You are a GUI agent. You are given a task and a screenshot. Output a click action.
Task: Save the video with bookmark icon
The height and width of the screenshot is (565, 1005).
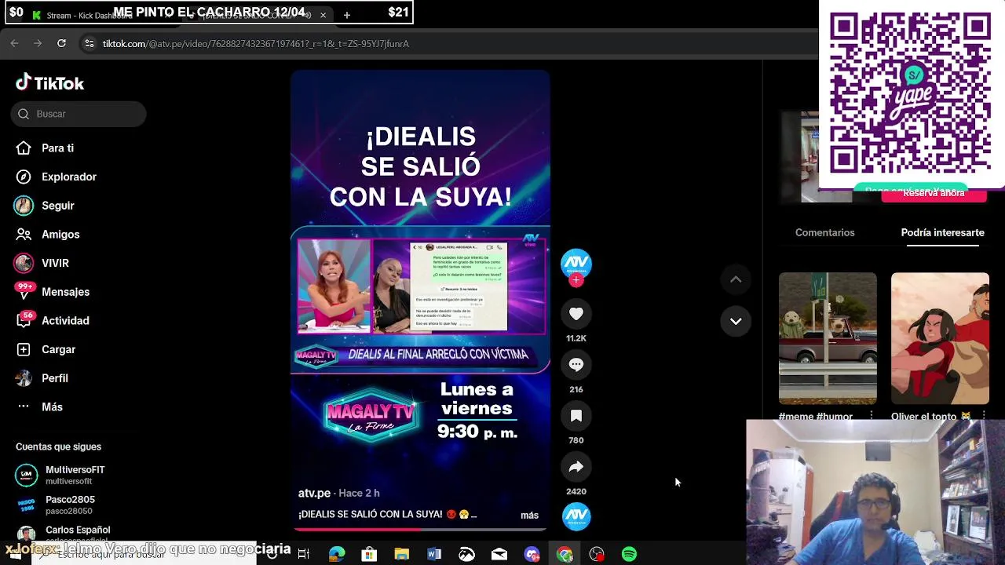click(x=576, y=416)
